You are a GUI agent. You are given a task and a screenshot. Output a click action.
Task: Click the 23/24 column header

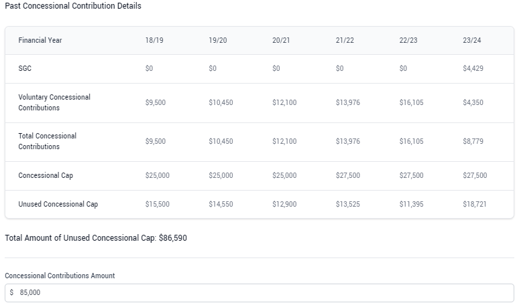(x=472, y=40)
